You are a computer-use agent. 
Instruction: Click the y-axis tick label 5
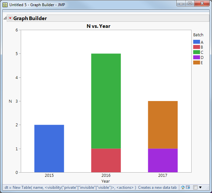click(x=17, y=54)
